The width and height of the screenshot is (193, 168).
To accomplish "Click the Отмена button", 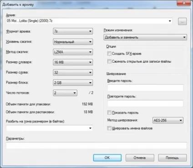I will tap(140, 158).
